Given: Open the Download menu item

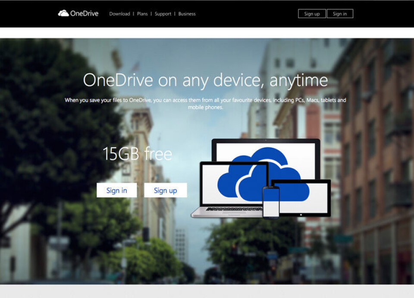Looking at the screenshot, I should 119,14.
